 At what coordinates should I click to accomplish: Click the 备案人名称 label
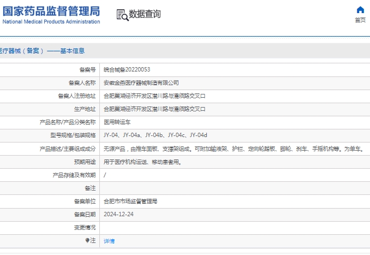[x=82, y=83]
